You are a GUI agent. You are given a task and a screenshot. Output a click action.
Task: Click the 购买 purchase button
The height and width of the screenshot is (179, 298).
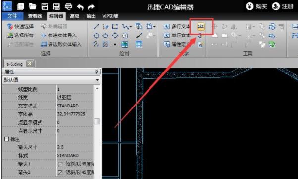pos(256,7)
